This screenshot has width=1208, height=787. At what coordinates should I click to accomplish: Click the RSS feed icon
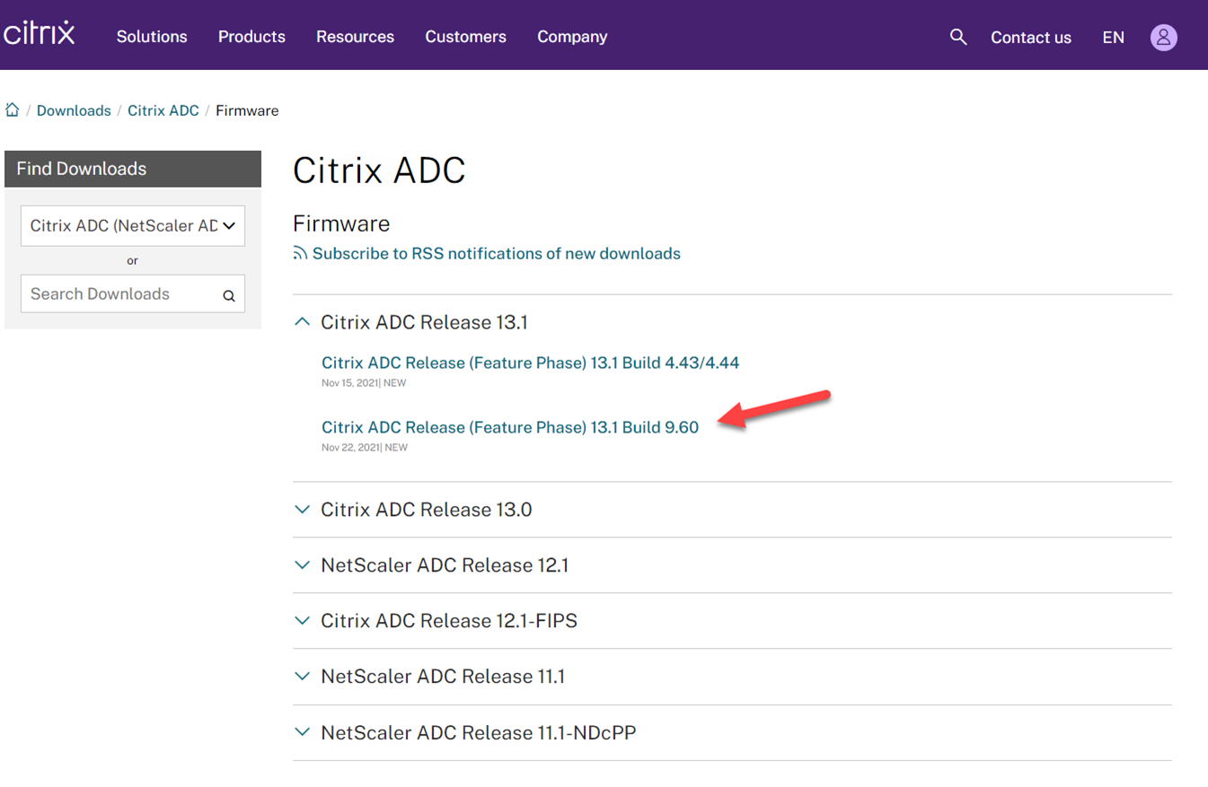pos(301,254)
